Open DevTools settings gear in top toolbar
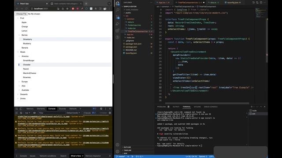The height and width of the screenshot is (158, 282). coord(101,109)
